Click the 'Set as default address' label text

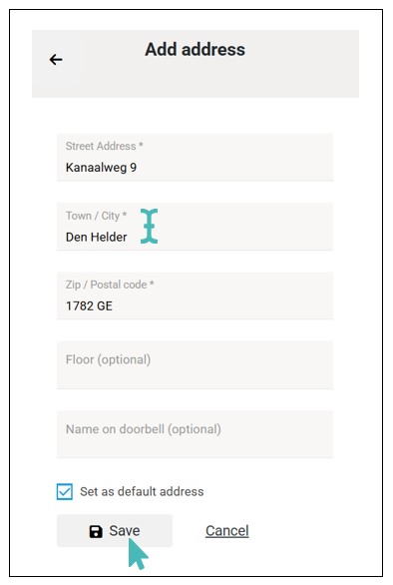tap(142, 491)
